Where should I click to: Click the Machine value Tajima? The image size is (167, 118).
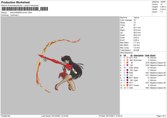point(136,18)
